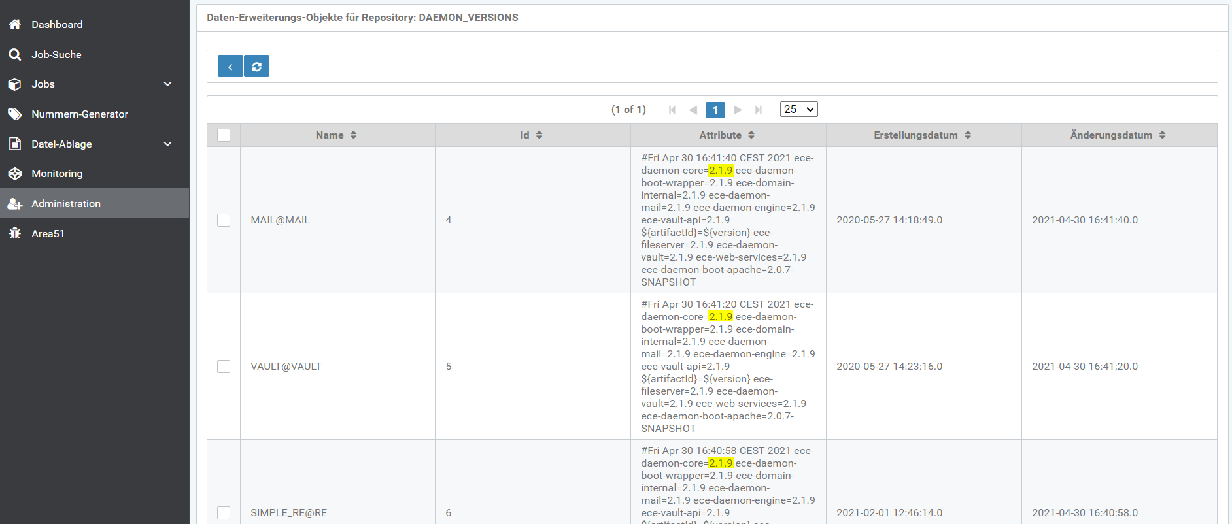Open the Job-Suche menu item

[56, 55]
